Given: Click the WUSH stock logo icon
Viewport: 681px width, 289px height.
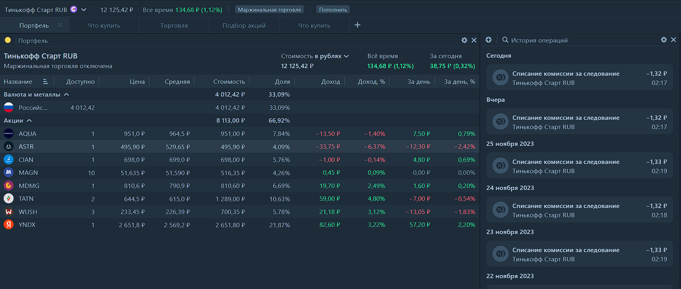Looking at the screenshot, I should tap(9, 212).
